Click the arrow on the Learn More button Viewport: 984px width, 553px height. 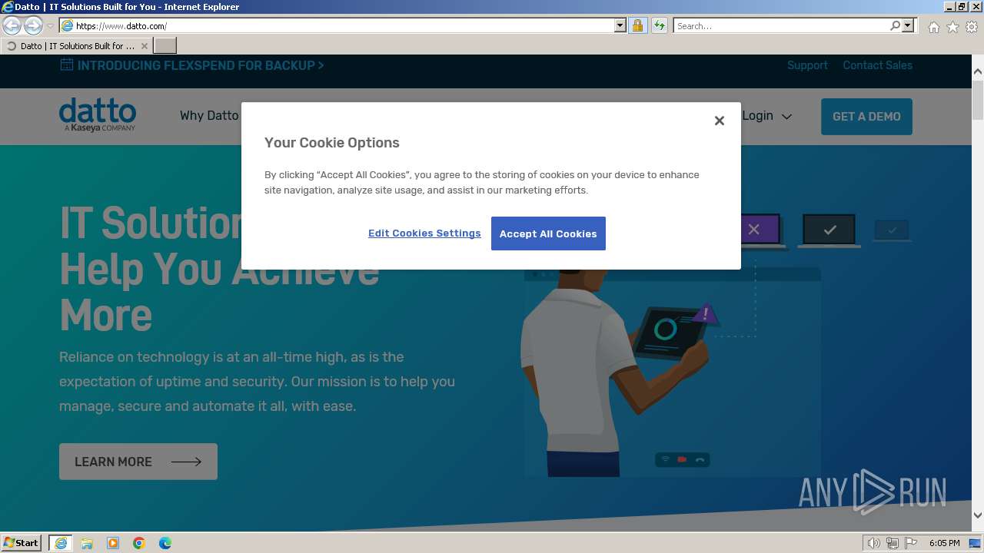(x=186, y=462)
